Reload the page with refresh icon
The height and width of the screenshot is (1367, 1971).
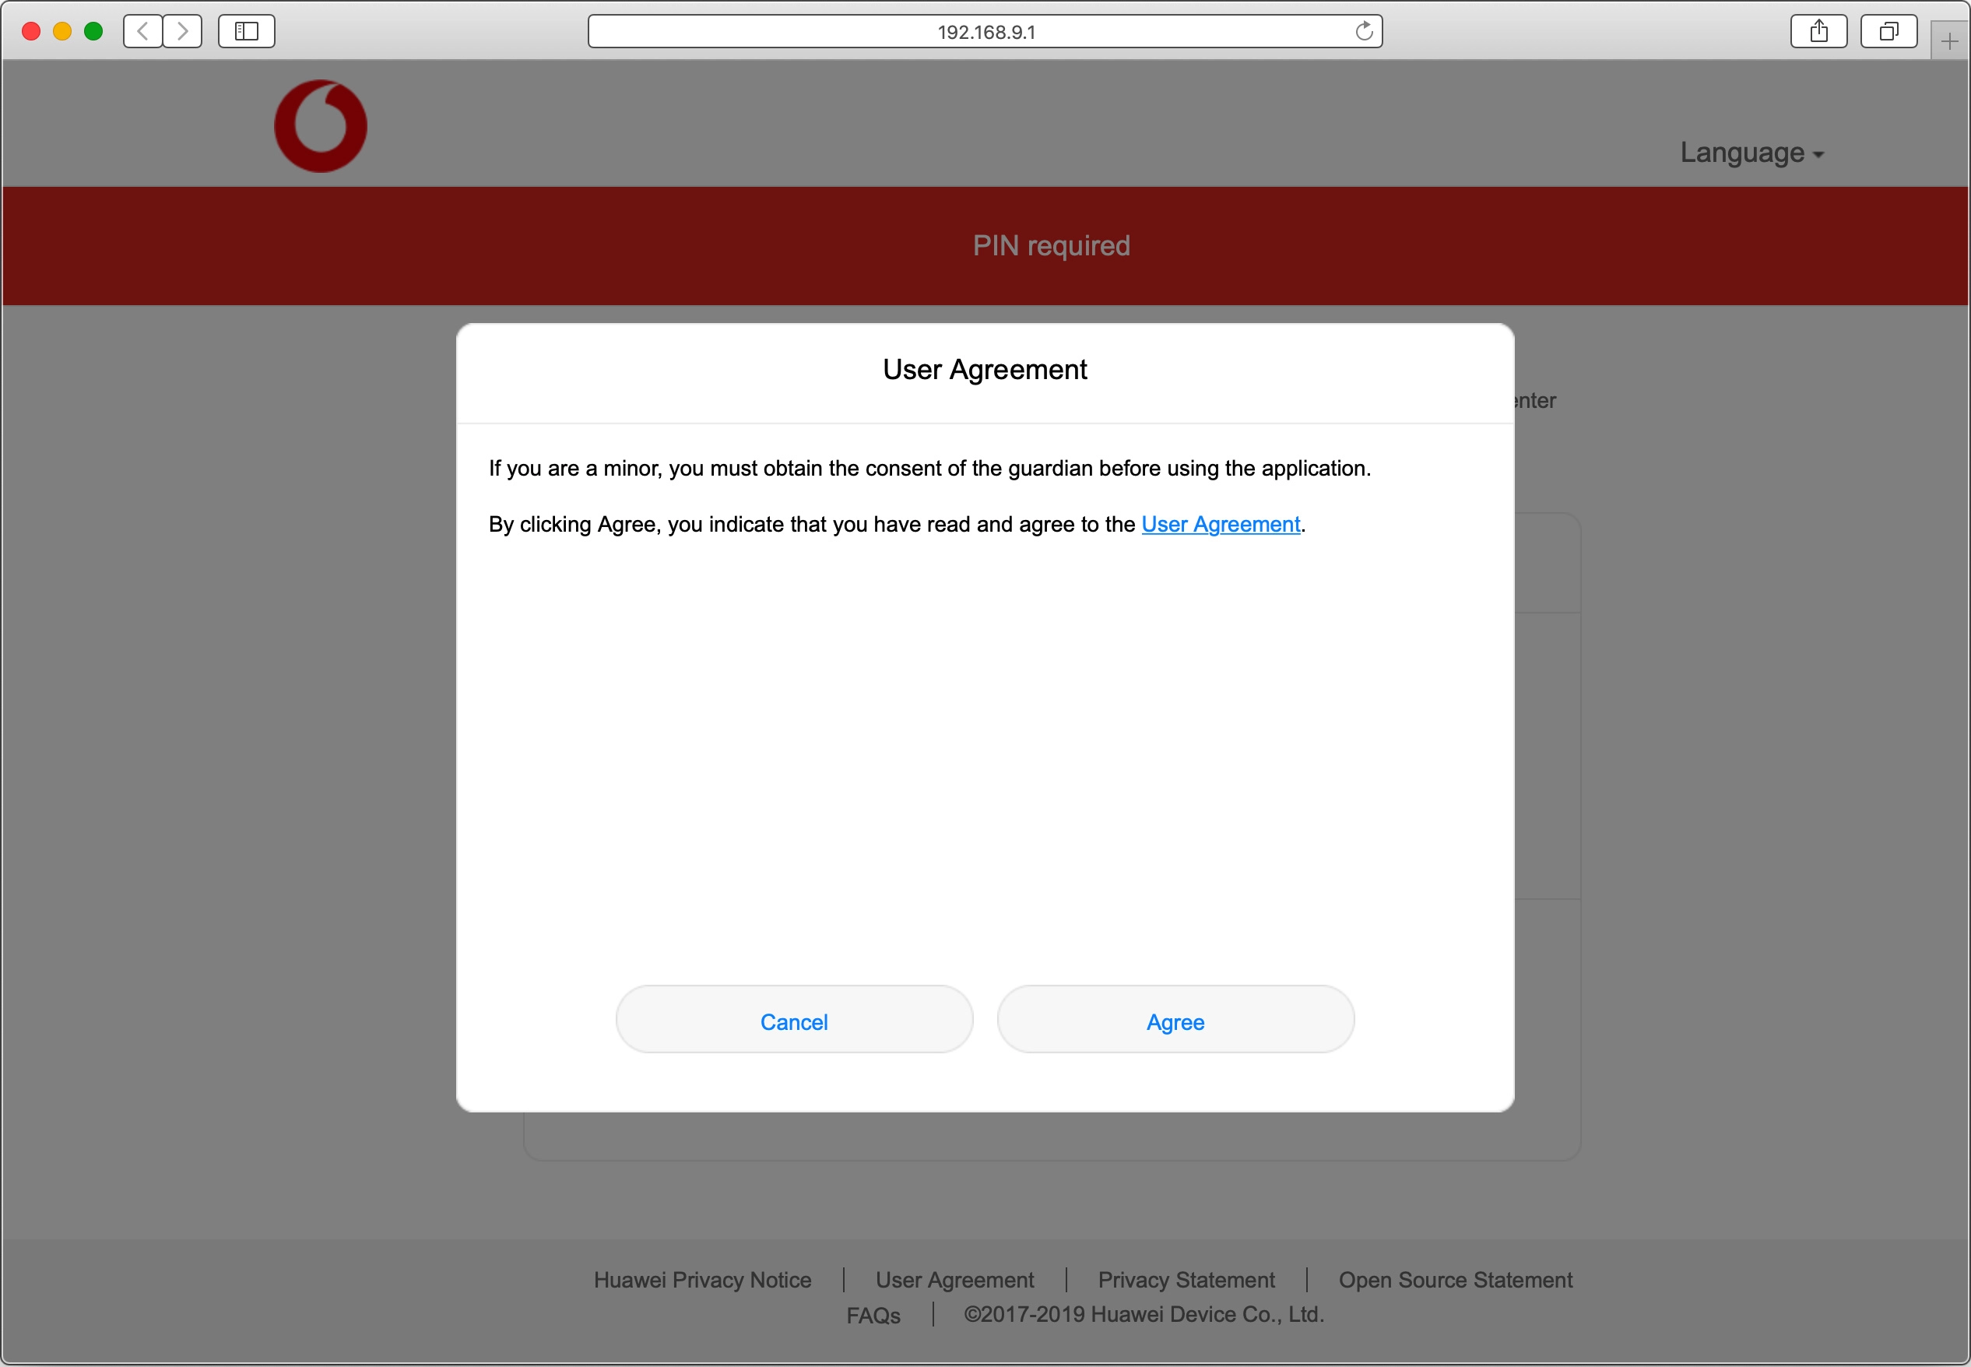coord(1364,32)
